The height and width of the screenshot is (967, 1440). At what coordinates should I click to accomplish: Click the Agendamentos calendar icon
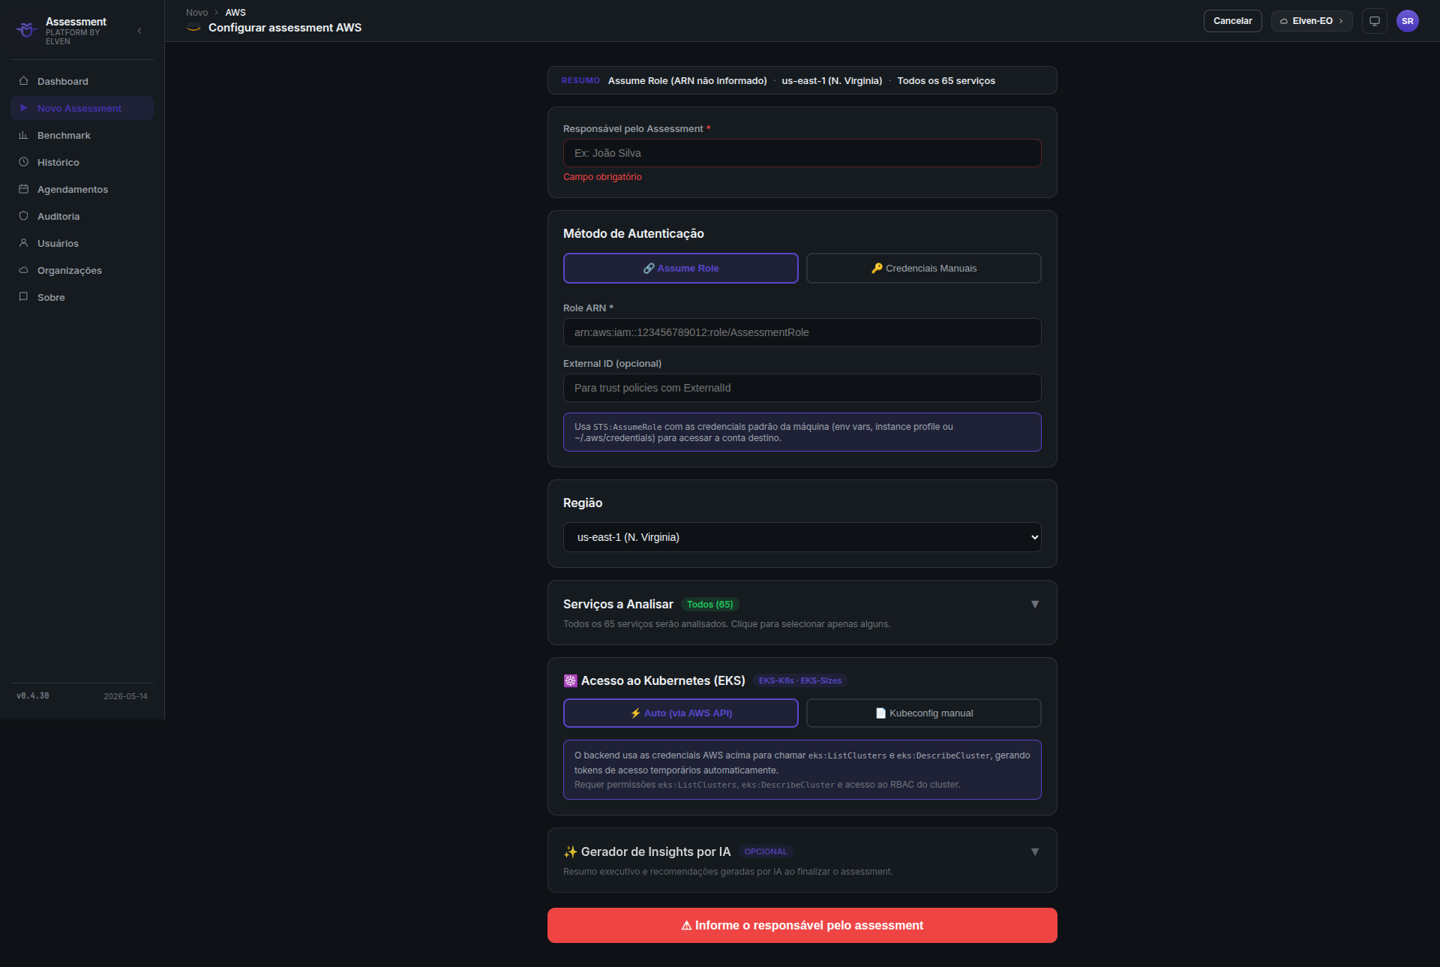pos(23,189)
